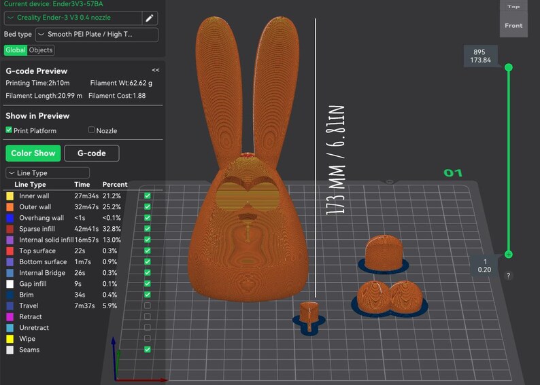
Task: Click the top handle of layer slider
Action: [x=508, y=67]
